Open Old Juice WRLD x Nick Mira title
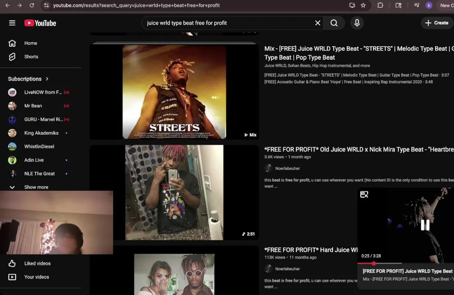Screen dimensions: 454x295 (359, 150)
